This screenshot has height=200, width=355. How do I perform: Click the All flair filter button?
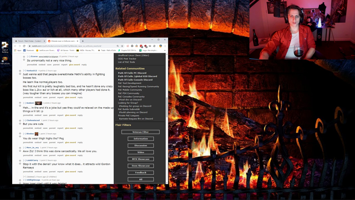pyautogui.click(x=140, y=179)
